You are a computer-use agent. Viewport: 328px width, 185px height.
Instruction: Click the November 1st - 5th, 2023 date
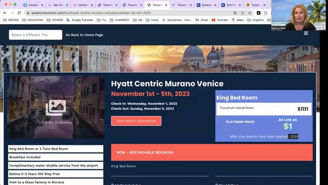[150, 94]
